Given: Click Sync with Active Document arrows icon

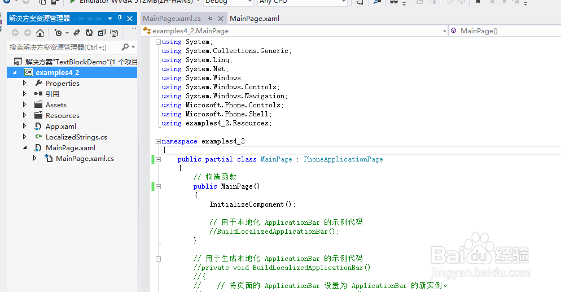Looking at the screenshot, I should click(x=77, y=33).
